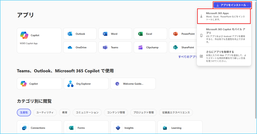This screenshot has width=257, height=134.
Task: Click the Outlook app icon
Action: tap(70, 34)
